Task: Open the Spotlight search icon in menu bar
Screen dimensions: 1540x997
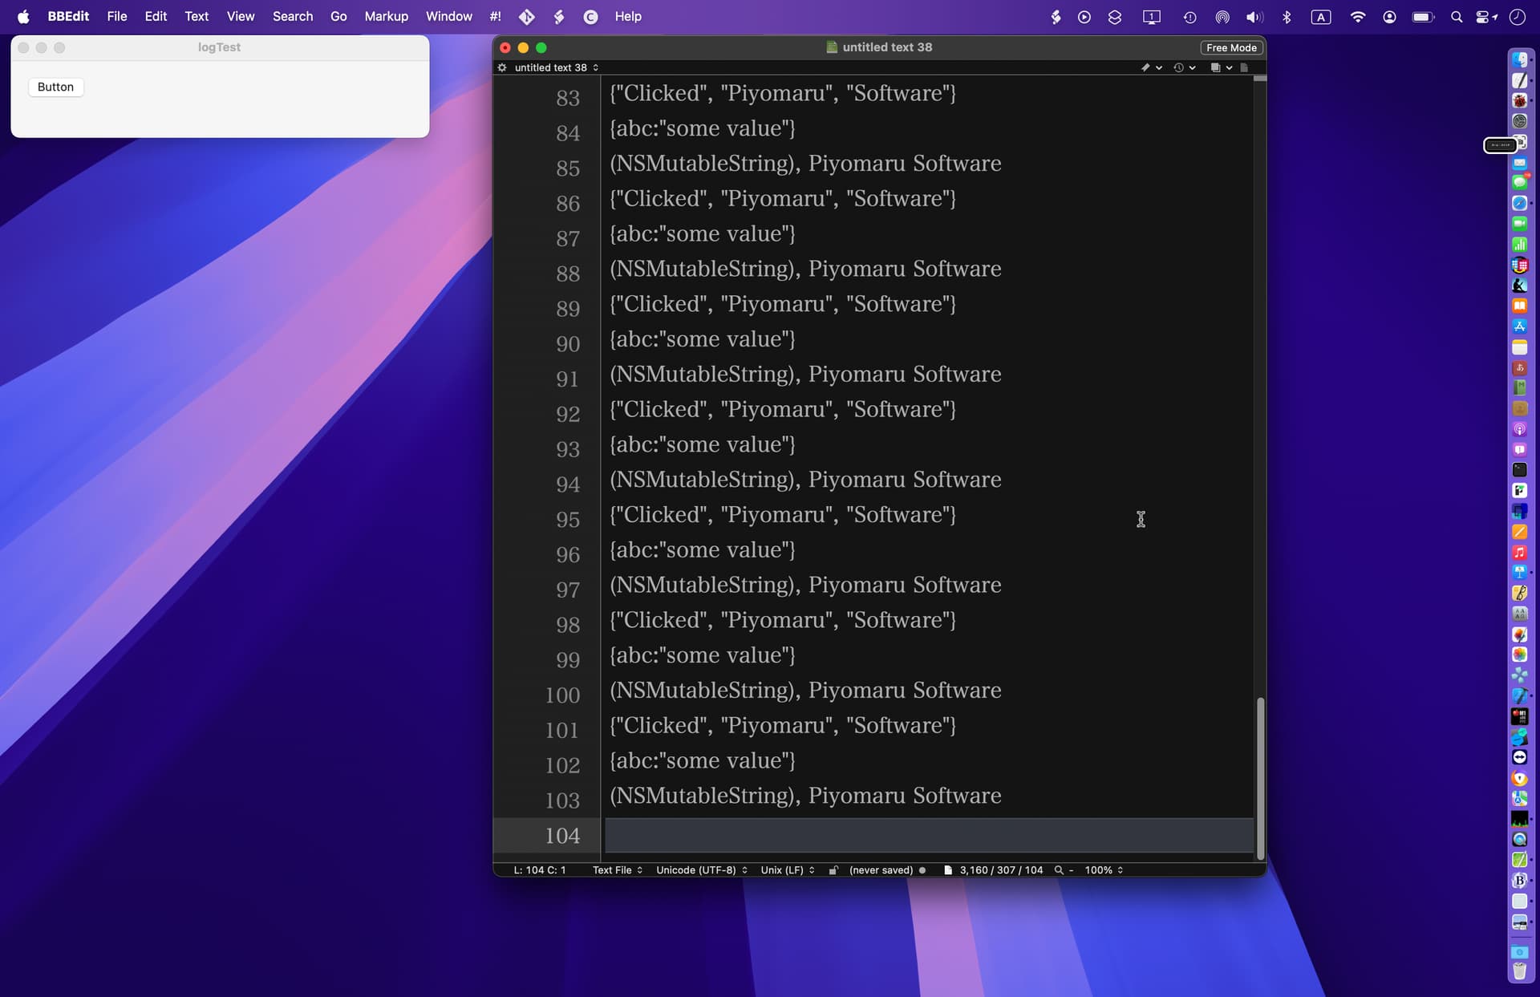Action: (1457, 16)
